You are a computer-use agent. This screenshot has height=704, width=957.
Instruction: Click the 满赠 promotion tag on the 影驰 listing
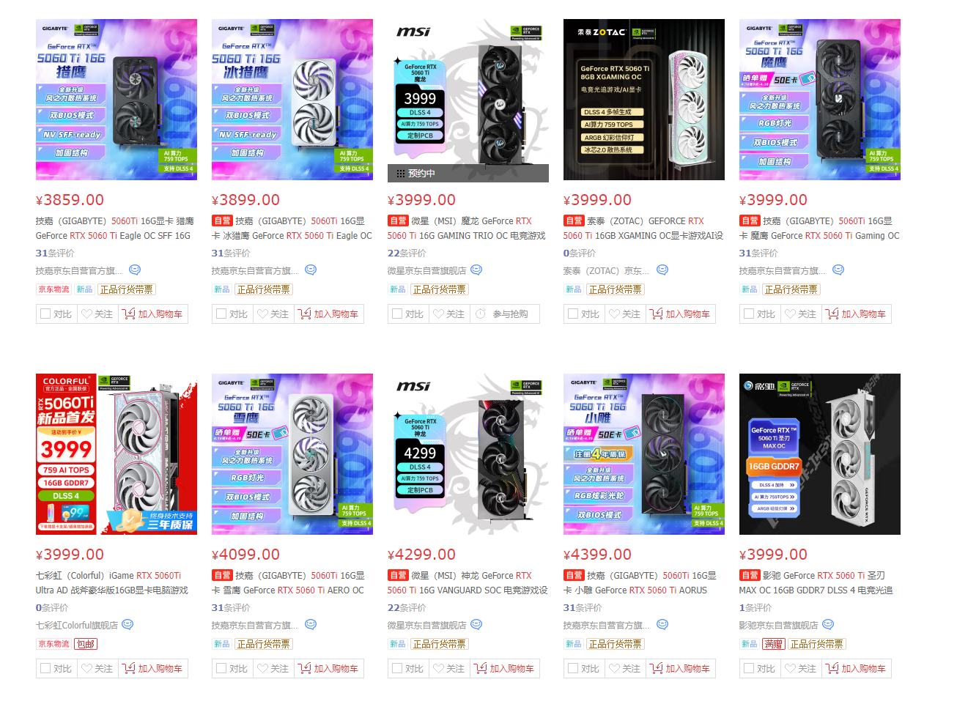(773, 644)
